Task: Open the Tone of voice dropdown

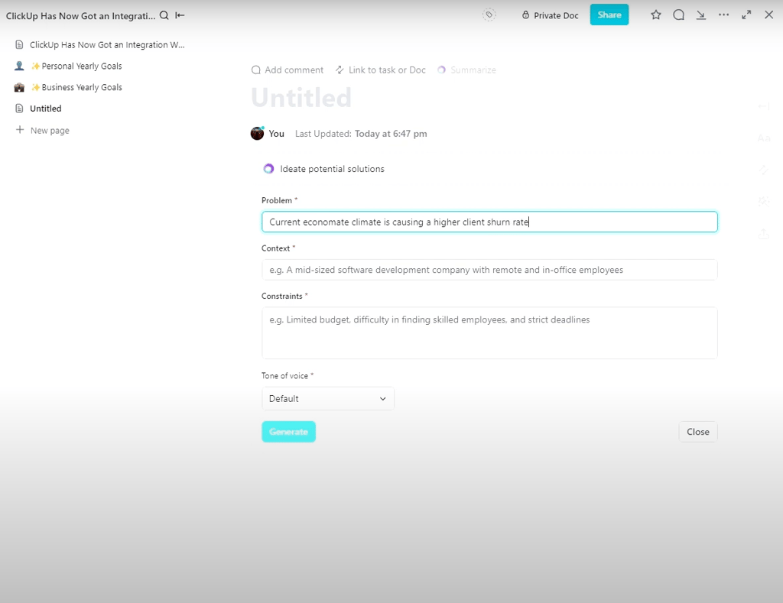Action: [x=327, y=398]
